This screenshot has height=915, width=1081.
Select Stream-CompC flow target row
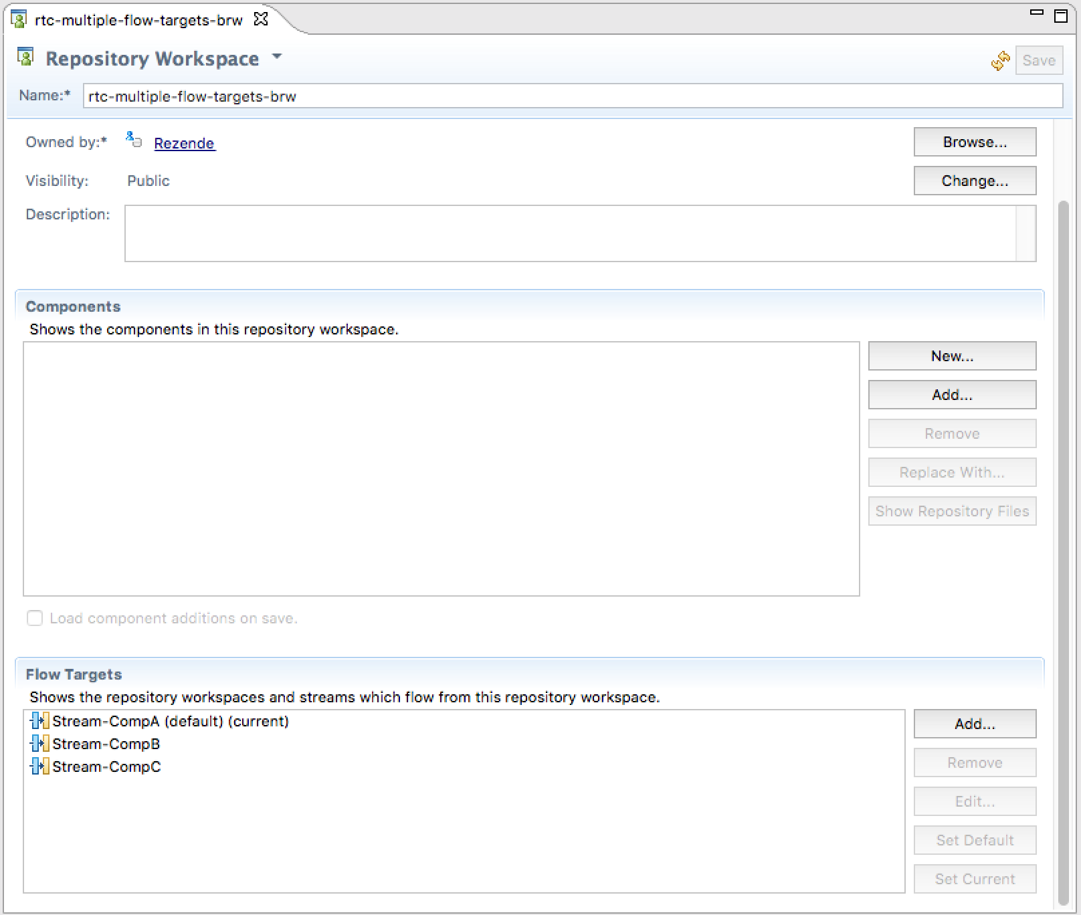[x=464, y=767]
